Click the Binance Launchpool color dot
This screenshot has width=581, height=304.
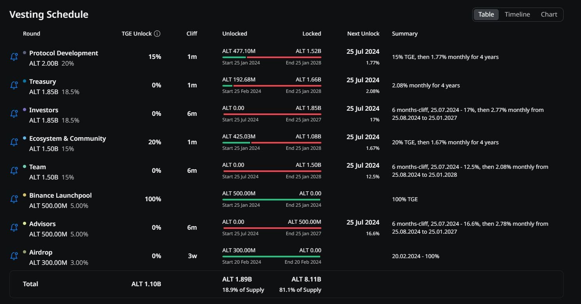(x=25, y=195)
